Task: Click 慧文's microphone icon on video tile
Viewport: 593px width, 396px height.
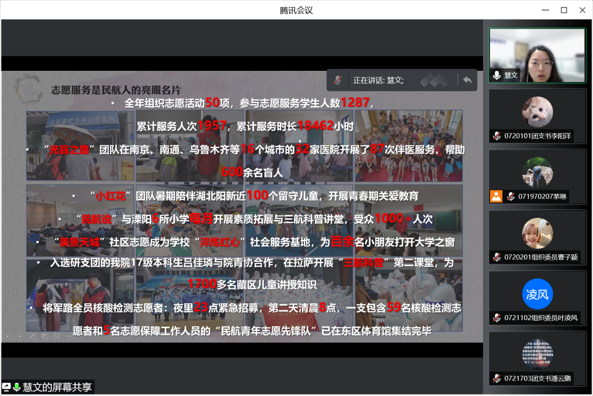Action: (497, 75)
